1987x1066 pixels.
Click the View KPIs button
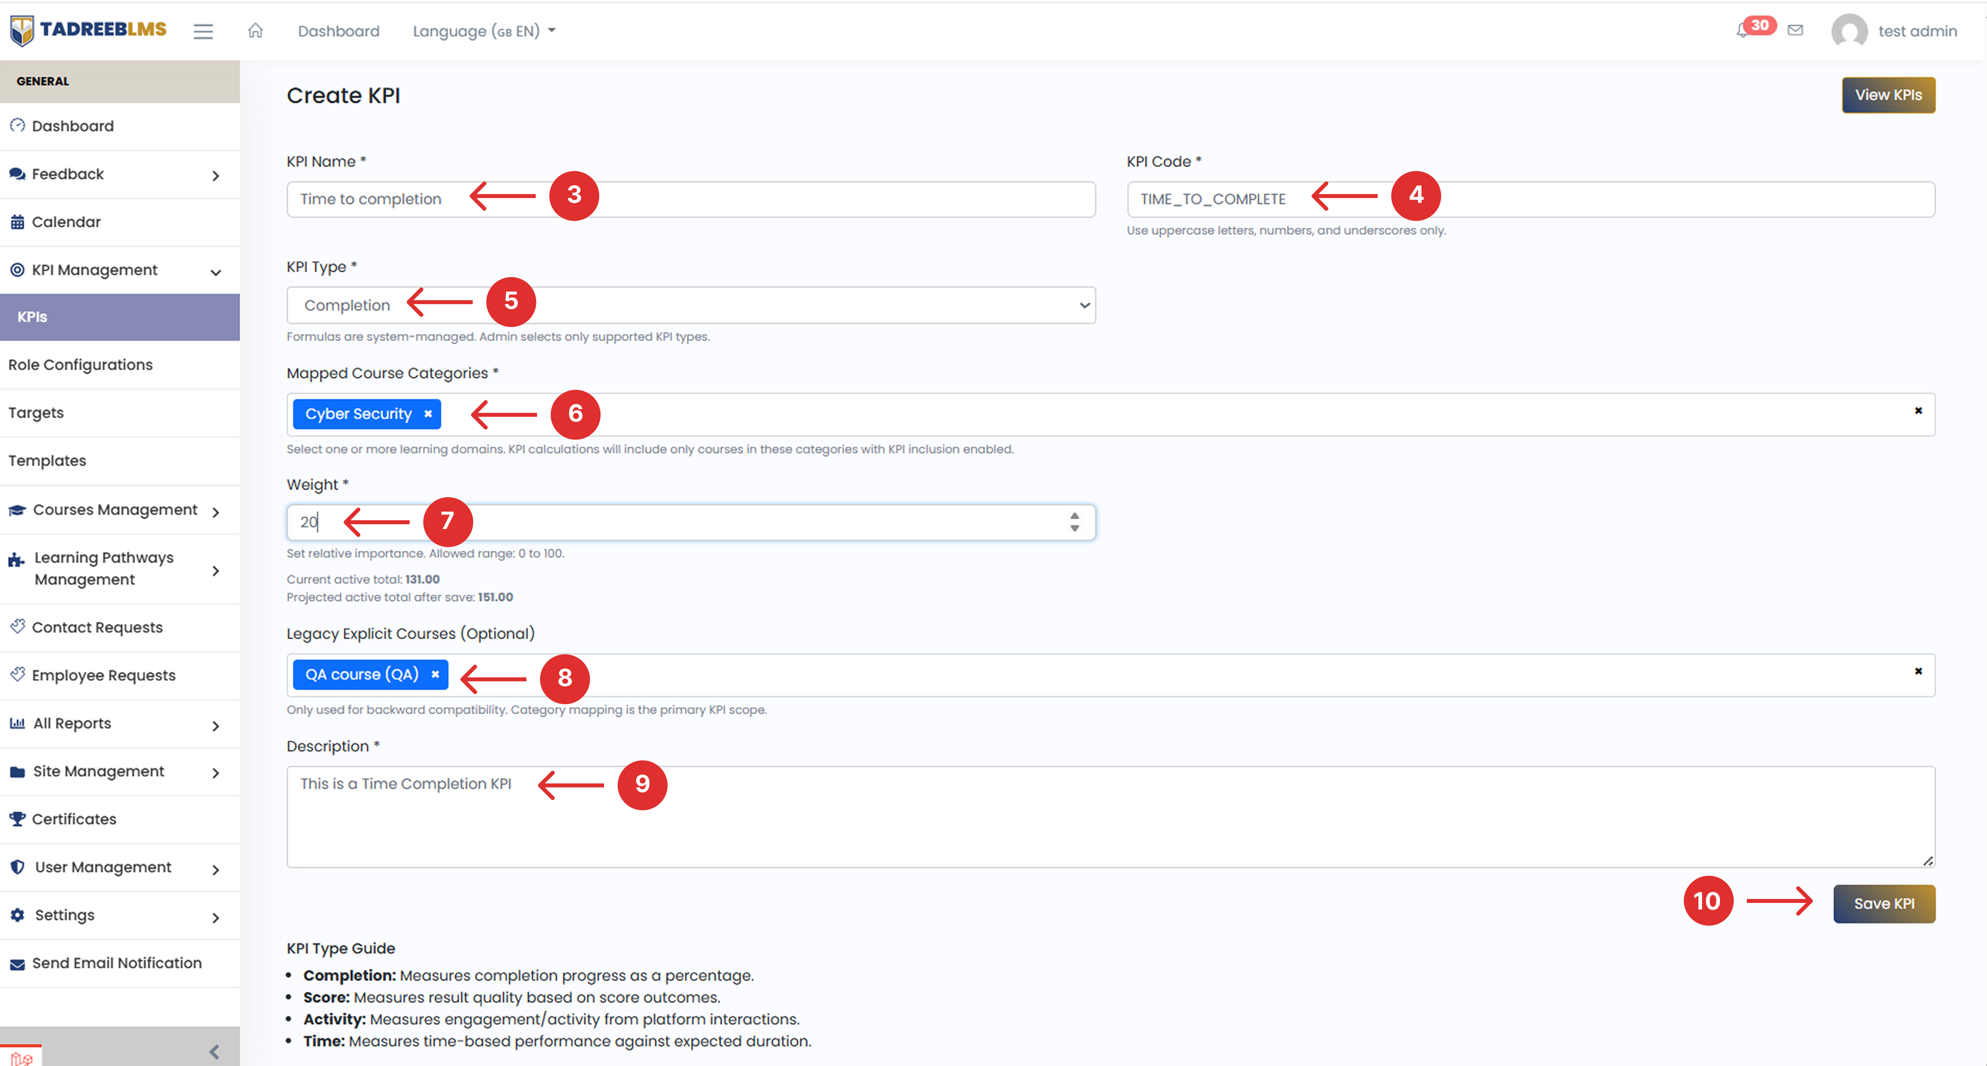[x=1887, y=95]
